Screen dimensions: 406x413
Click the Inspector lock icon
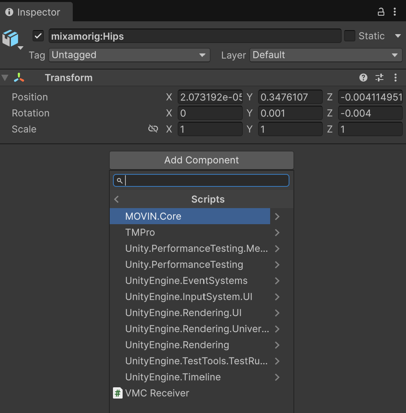click(381, 12)
